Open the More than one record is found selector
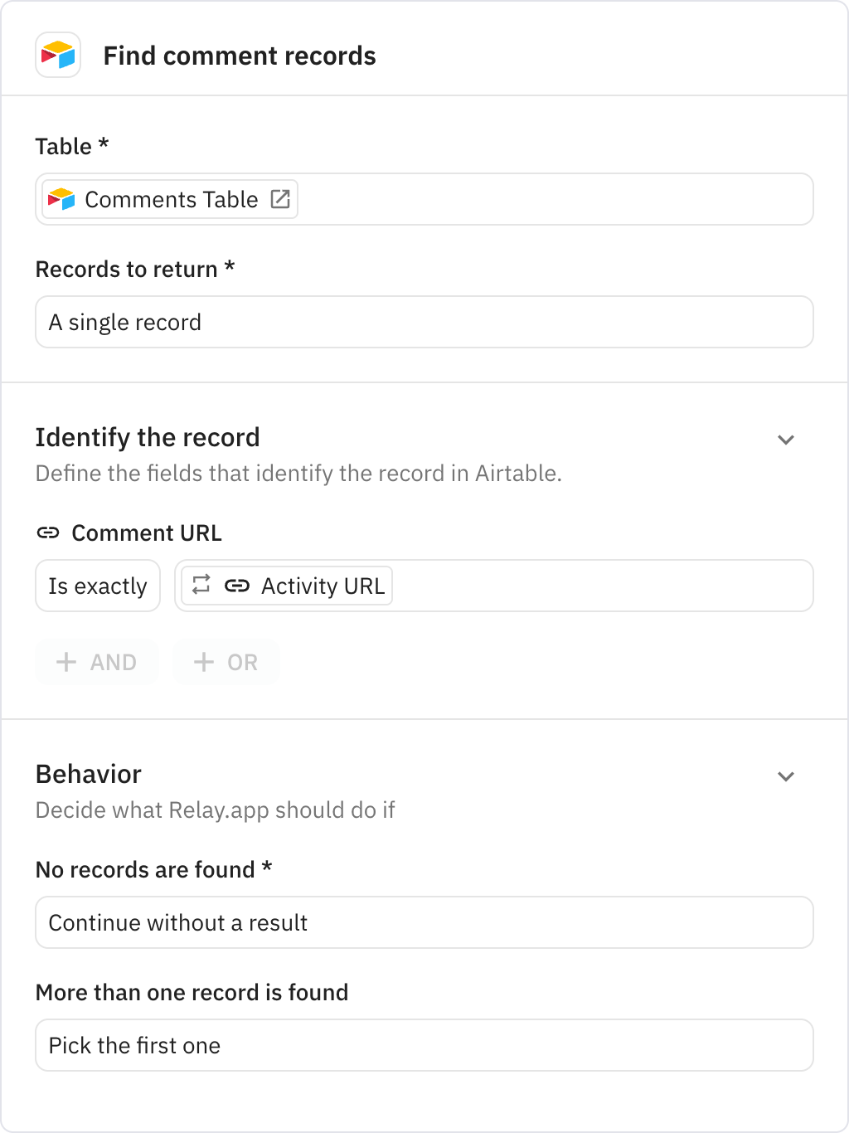Screen dimensions: 849x1133 click(424, 1045)
